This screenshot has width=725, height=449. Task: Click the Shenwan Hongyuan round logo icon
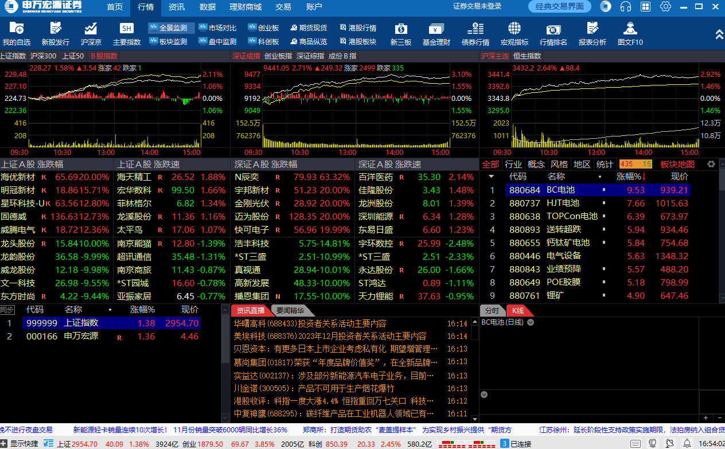[606, 6]
